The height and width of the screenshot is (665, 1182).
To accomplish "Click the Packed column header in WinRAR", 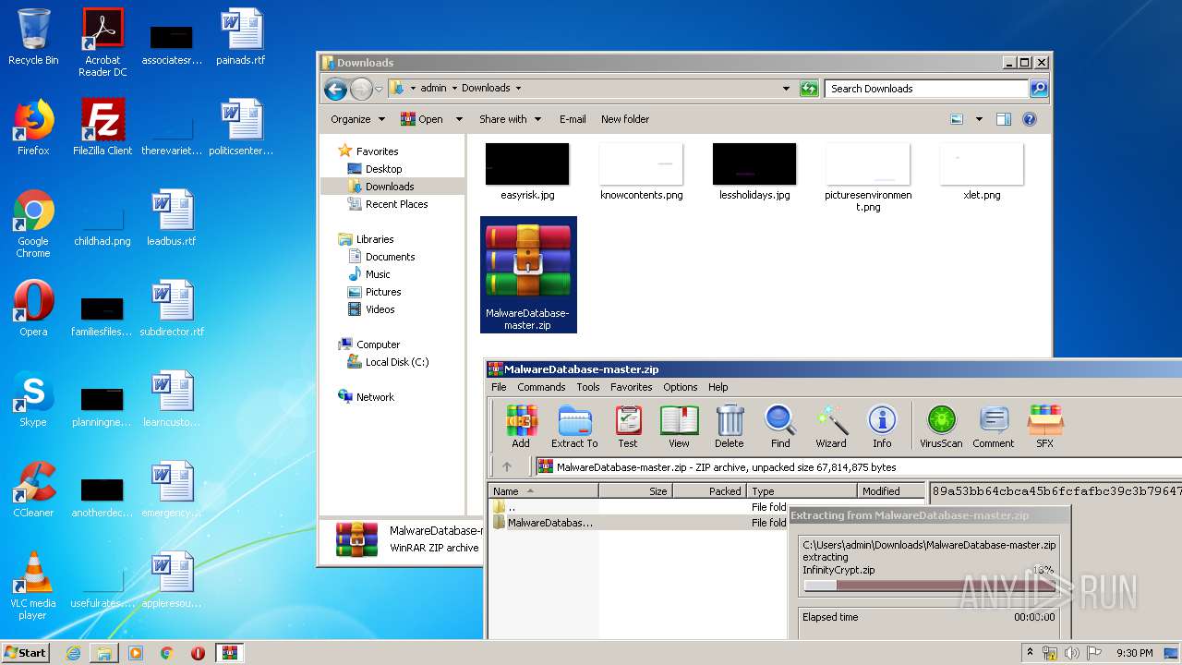I will 709,491.
